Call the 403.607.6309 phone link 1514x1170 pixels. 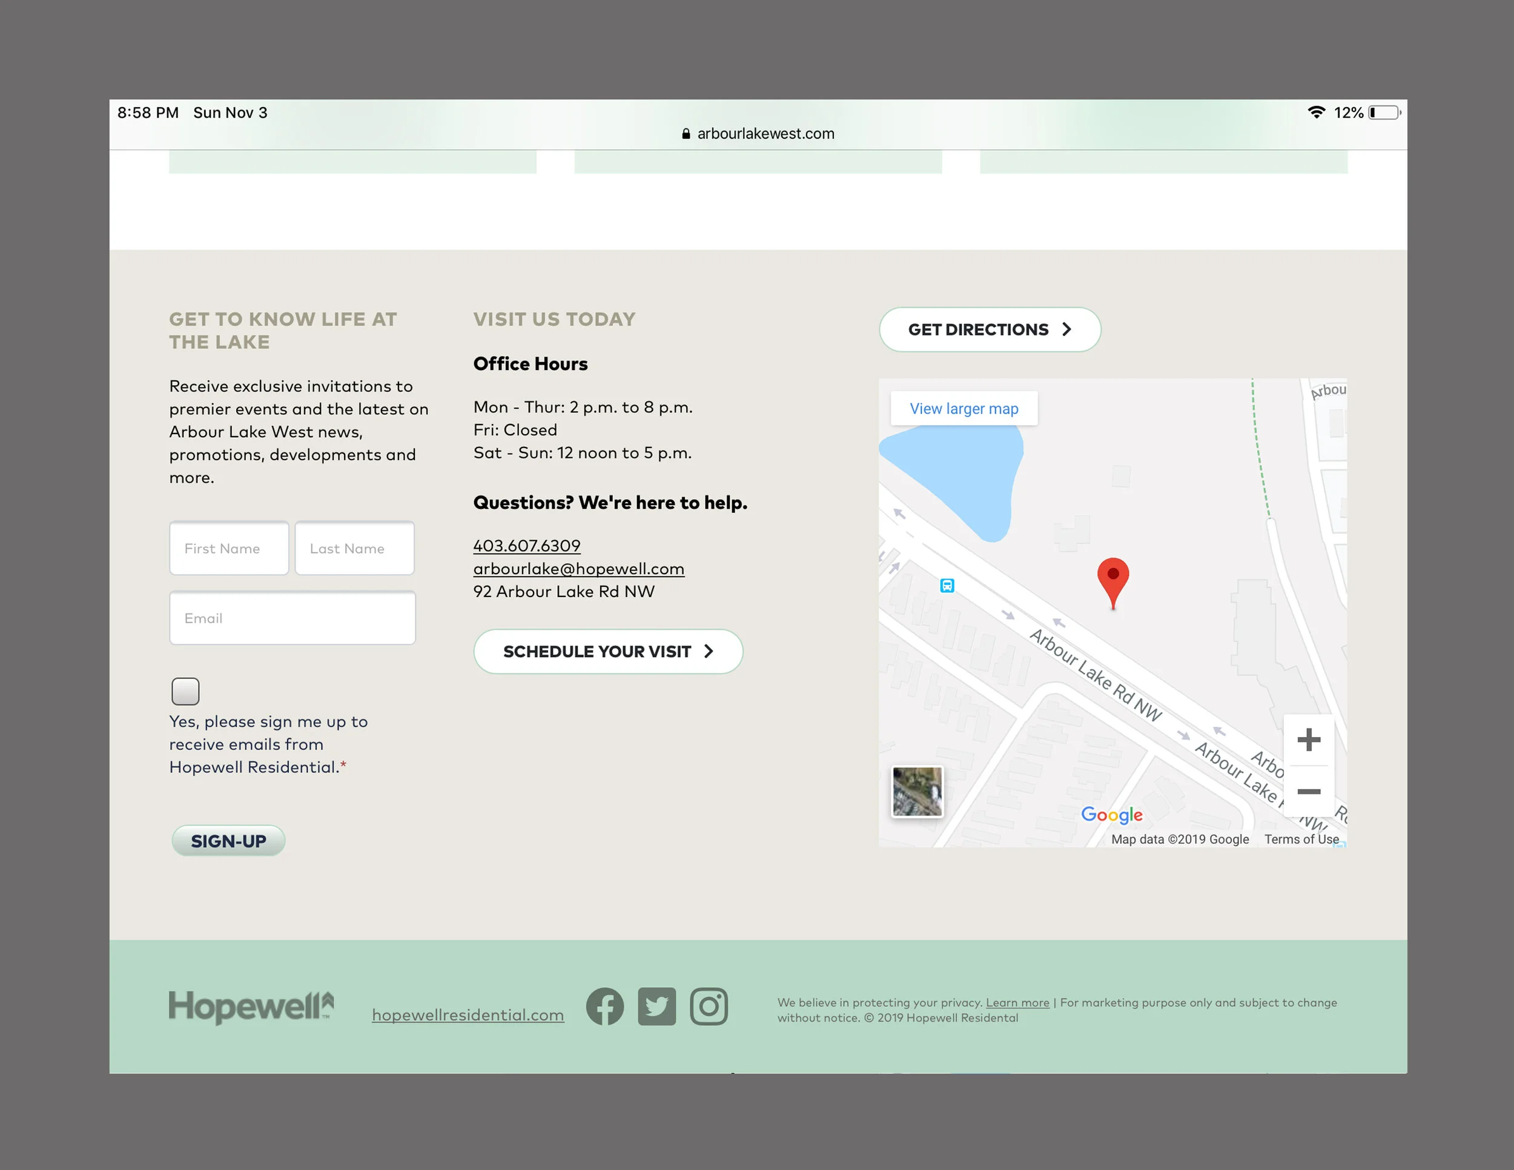coord(526,546)
